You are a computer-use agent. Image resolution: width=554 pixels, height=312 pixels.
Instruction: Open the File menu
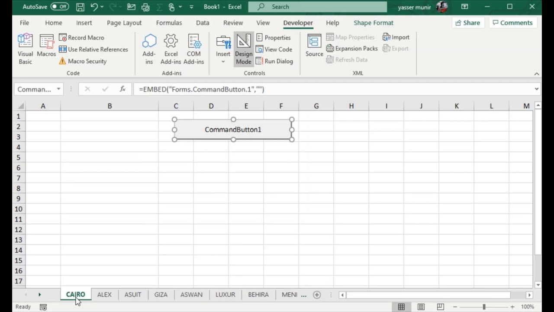coord(24,23)
